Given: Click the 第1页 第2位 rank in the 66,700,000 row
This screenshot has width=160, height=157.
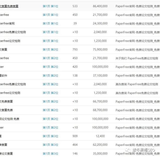Looking at the screenshot, I should tap(50, 101).
